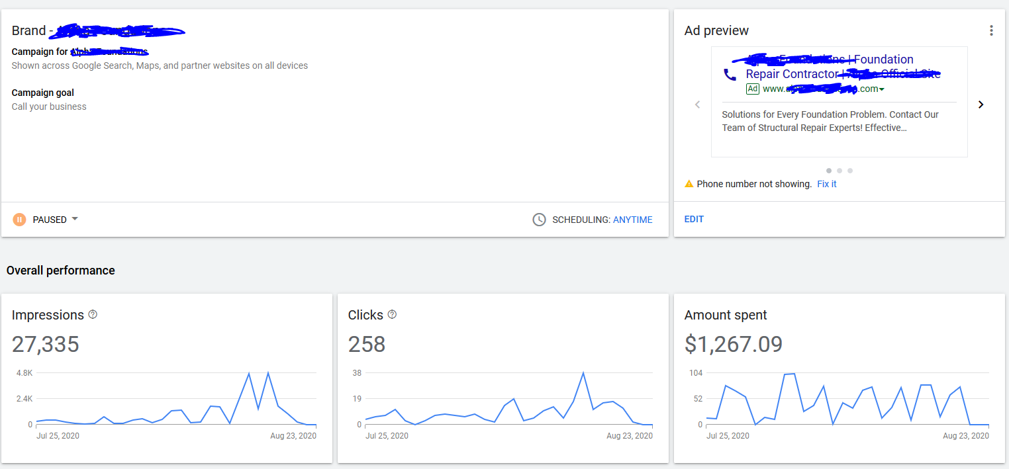Open the Clicks help tooltip icon

point(392,314)
